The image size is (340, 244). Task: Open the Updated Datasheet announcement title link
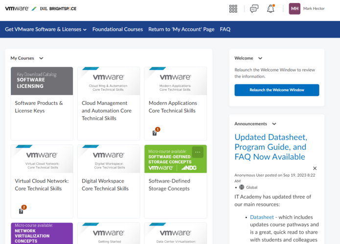click(271, 147)
